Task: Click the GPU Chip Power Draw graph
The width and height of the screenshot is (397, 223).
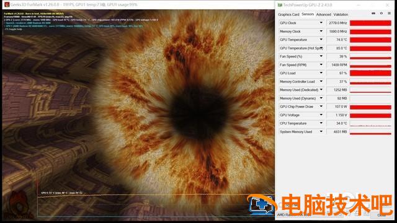Action: (370, 107)
